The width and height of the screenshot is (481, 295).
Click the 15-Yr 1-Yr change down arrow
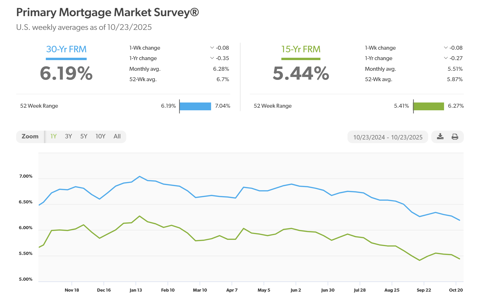tap(446, 58)
